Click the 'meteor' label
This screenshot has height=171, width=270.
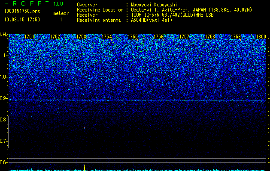61,13
